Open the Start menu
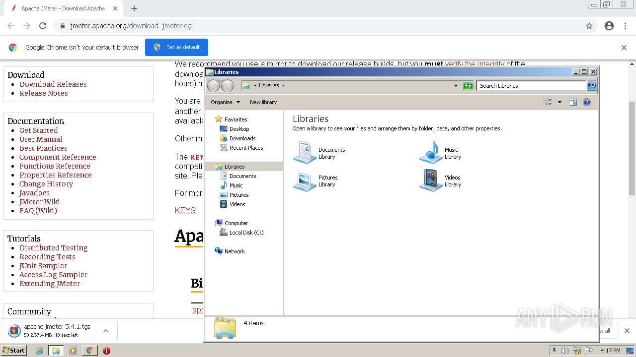This screenshot has width=636, height=357. click(14, 351)
